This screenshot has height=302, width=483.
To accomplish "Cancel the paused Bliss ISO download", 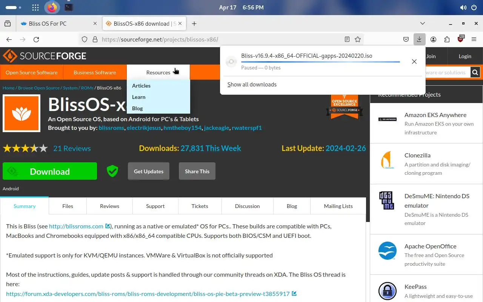I will click(x=414, y=62).
